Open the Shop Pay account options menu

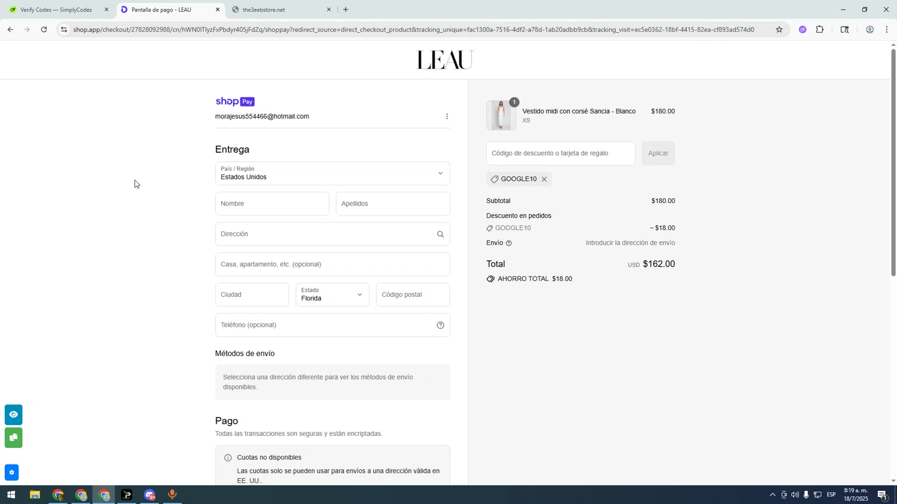coord(447,116)
